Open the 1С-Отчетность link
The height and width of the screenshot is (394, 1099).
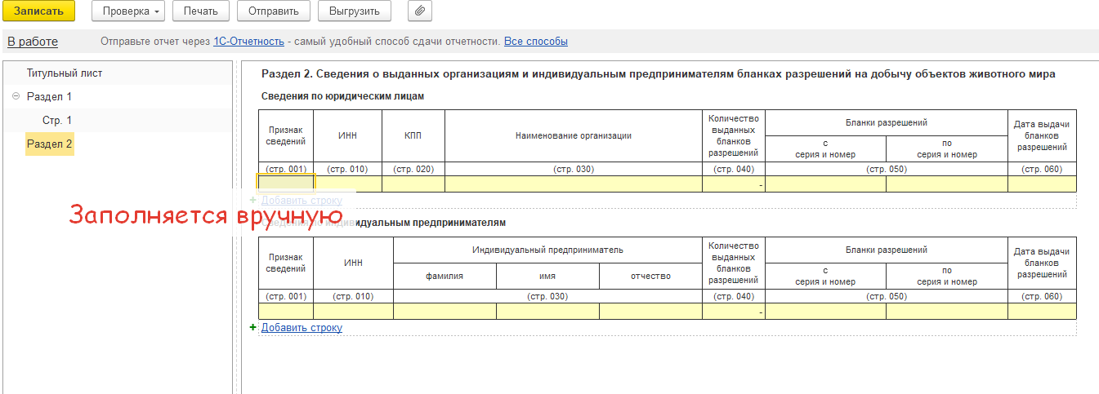tap(248, 41)
